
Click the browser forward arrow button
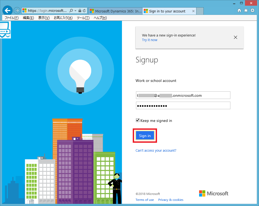pos(17,11)
